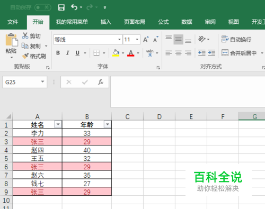265x209 pixels.
Task: Click the 格式刷 format painter button
Action: coord(34,56)
